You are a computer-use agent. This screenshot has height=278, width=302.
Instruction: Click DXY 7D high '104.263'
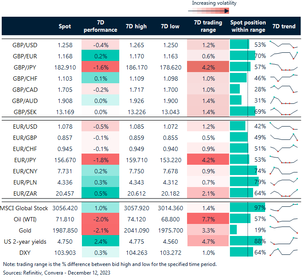136,253
